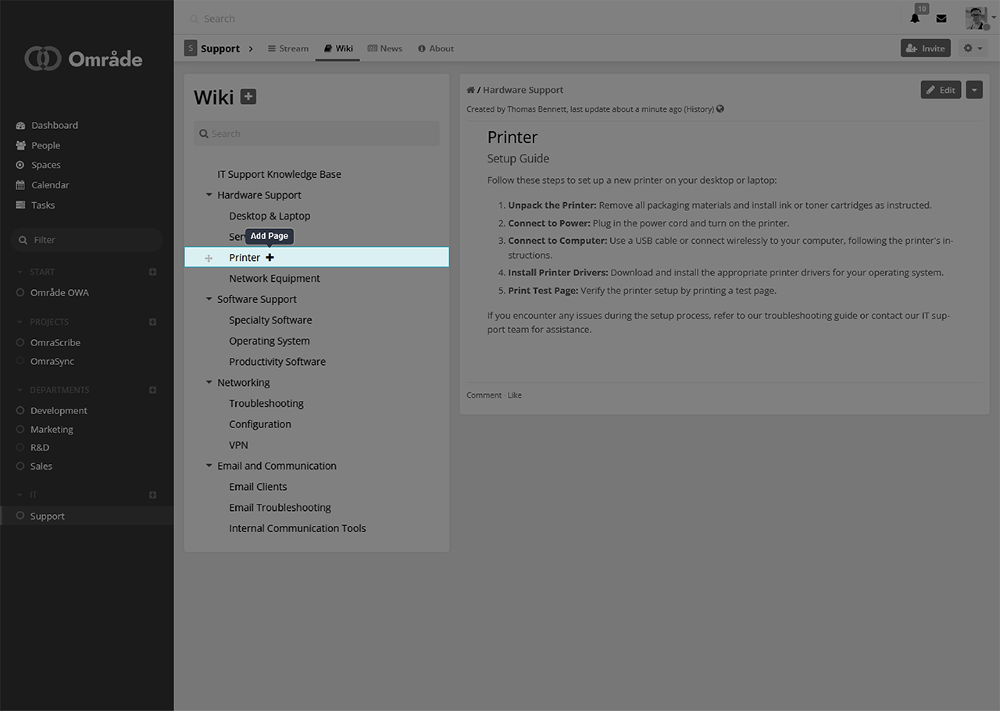Open the notifications bell icon

coord(915,19)
